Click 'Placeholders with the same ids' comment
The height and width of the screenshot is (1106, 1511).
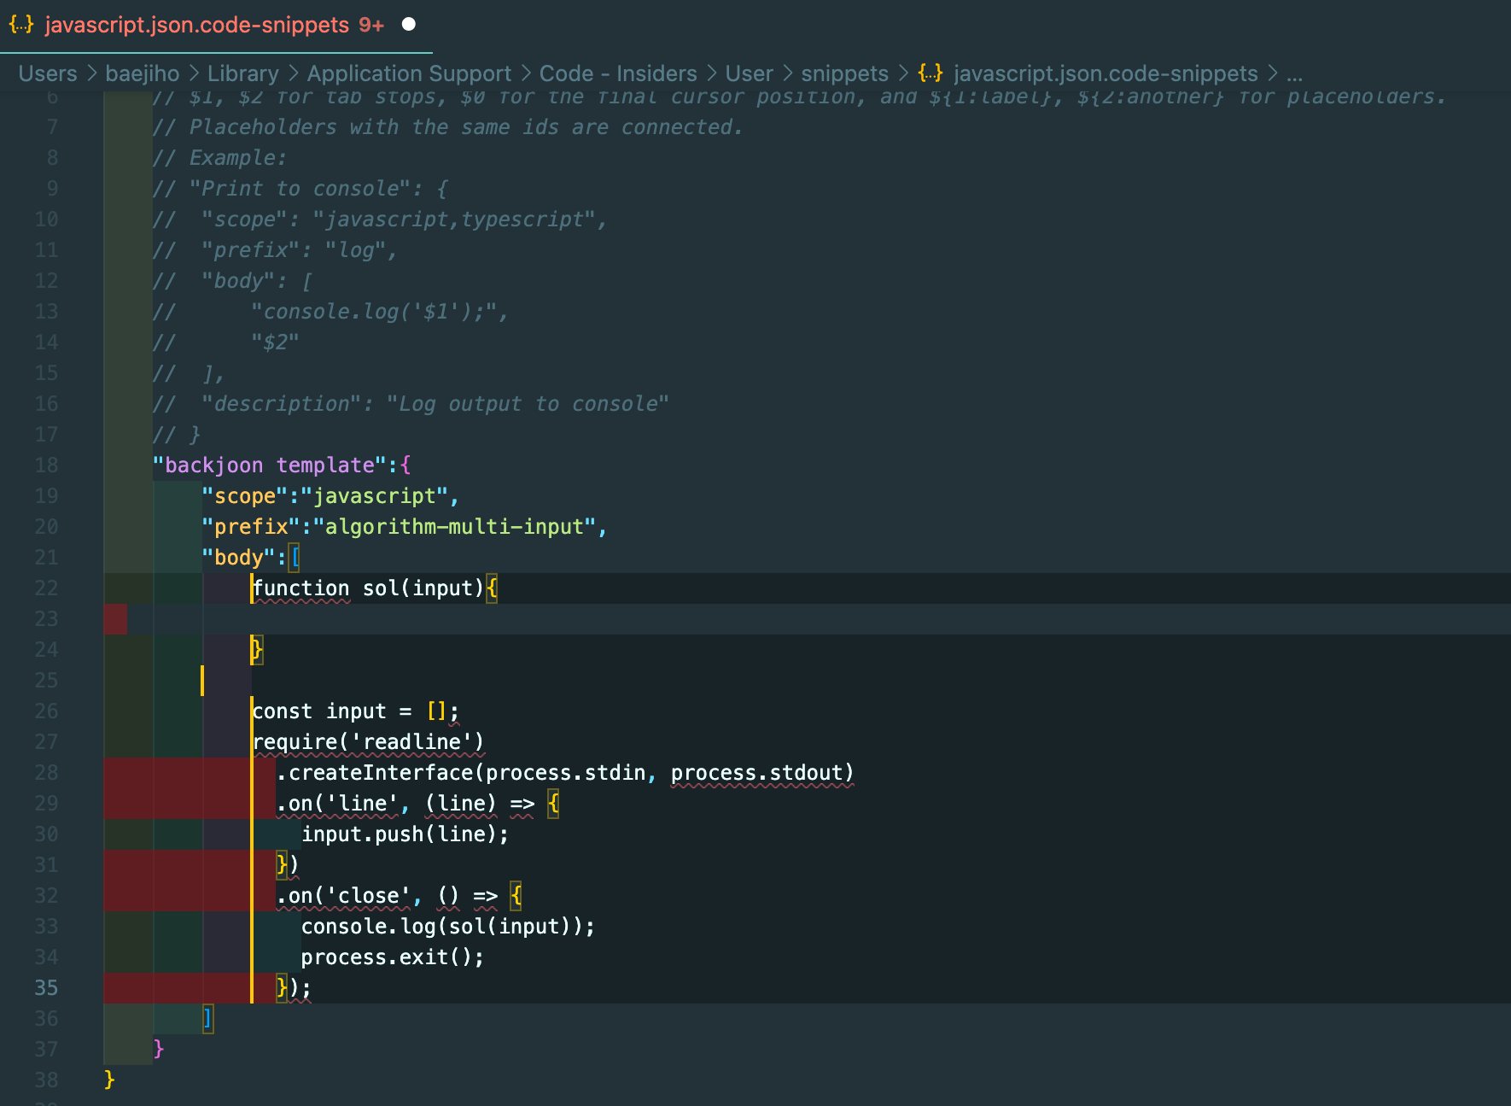click(x=448, y=127)
